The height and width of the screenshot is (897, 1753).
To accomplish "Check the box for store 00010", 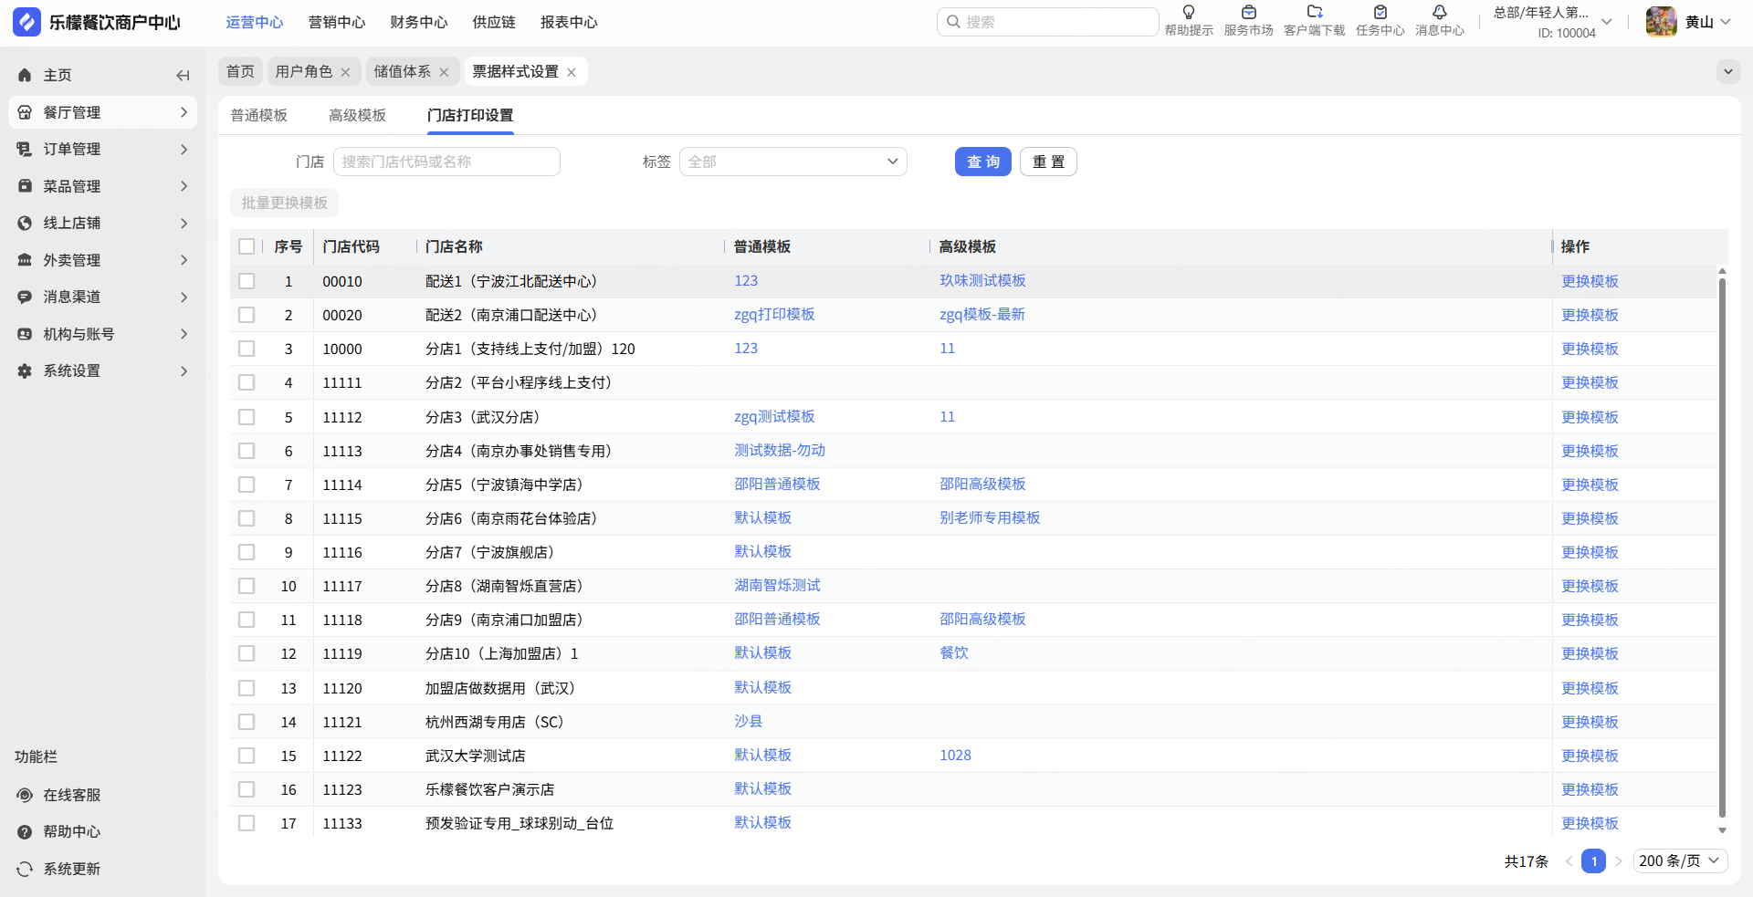I will click(x=247, y=281).
